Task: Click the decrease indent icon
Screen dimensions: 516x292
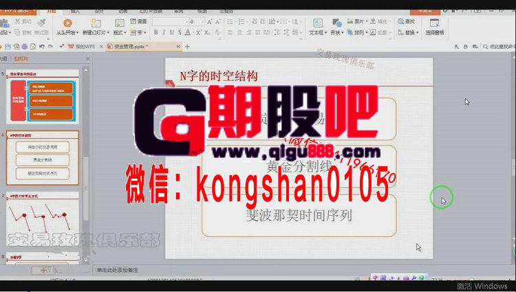Action: point(255,22)
